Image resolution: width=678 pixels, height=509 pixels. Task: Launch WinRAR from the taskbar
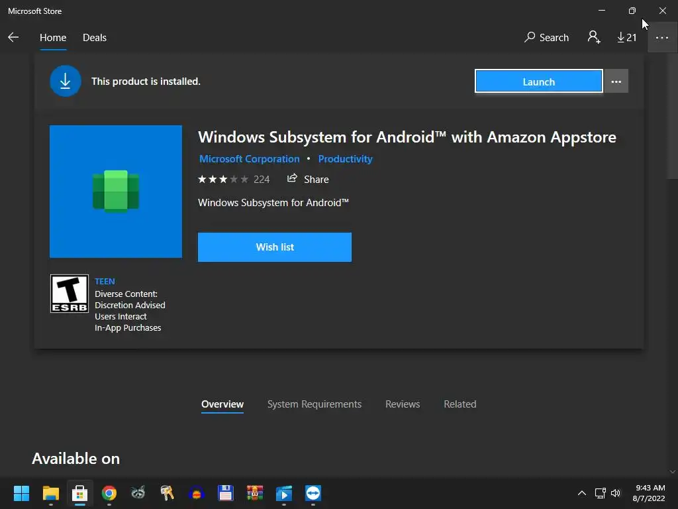(255, 493)
